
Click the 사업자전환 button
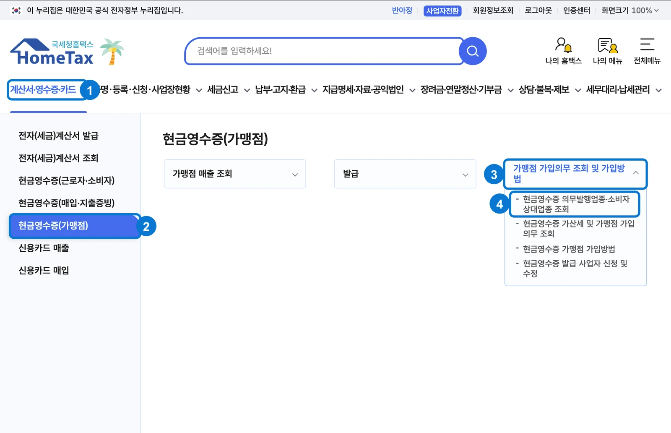coord(442,11)
